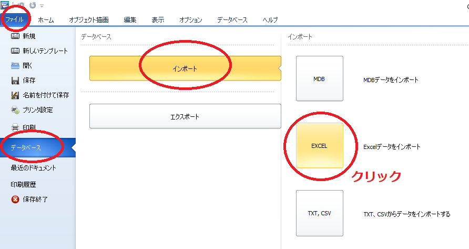Open the 表示 tab

coord(158,20)
